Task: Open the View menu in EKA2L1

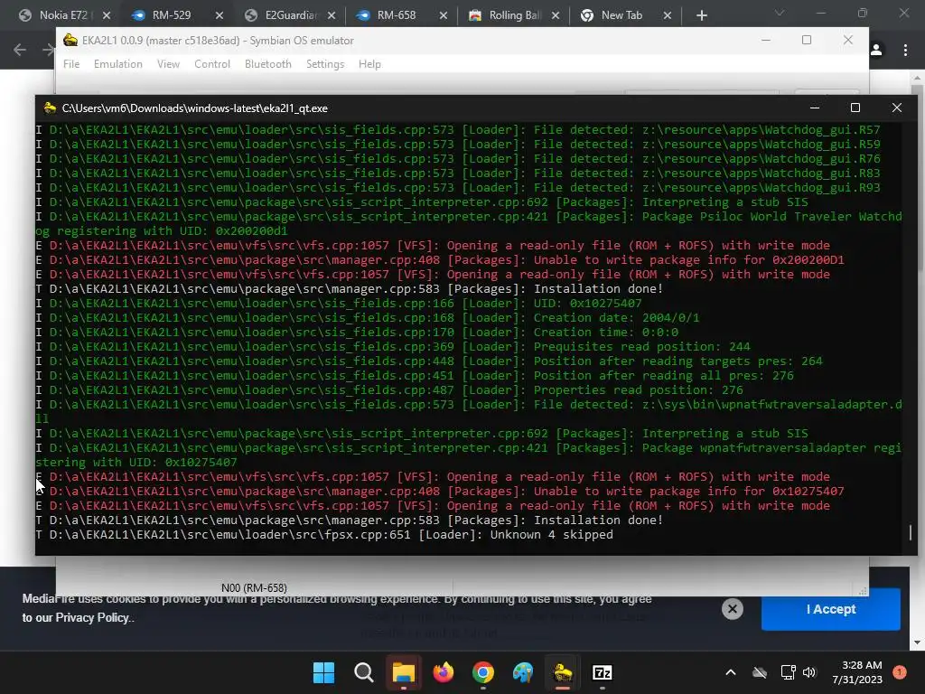Action: (168, 64)
